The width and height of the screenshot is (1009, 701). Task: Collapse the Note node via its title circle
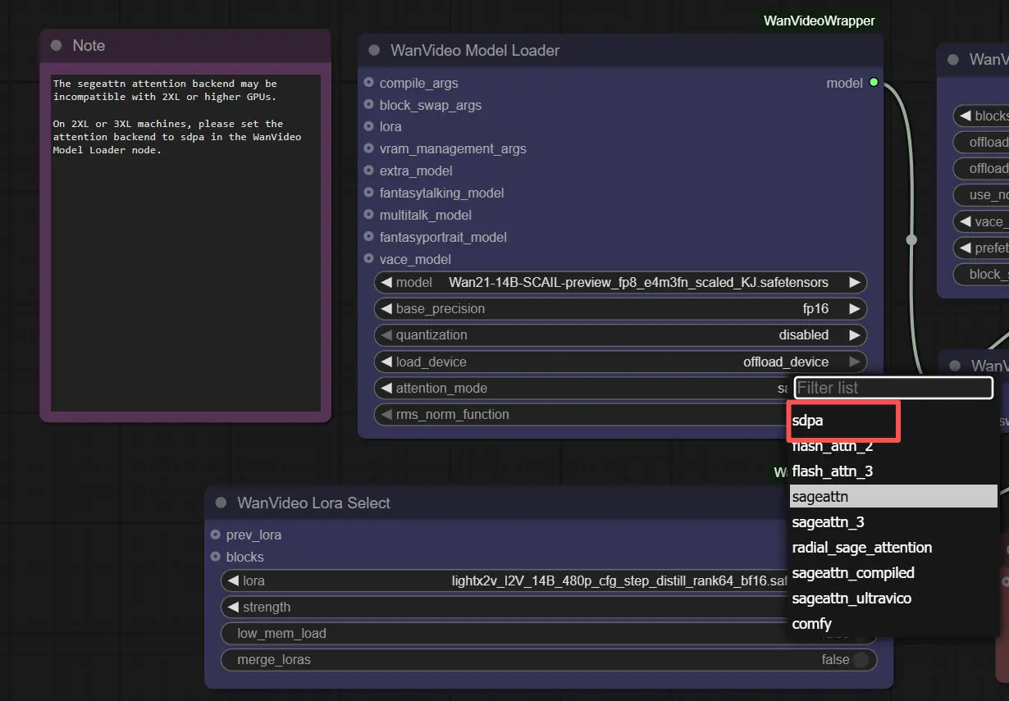tap(55, 45)
